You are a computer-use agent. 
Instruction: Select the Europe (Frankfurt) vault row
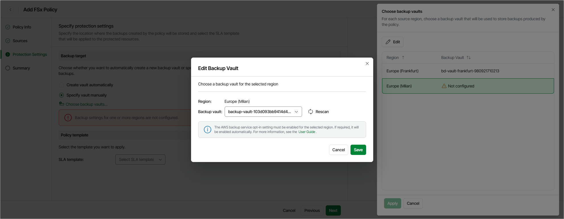(468, 71)
